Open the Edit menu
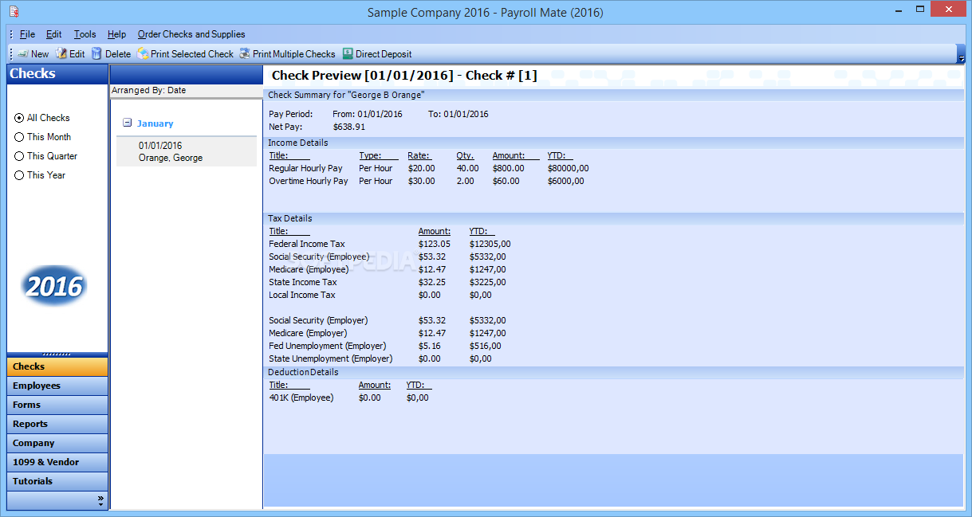The image size is (972, 517). (53, 34)
